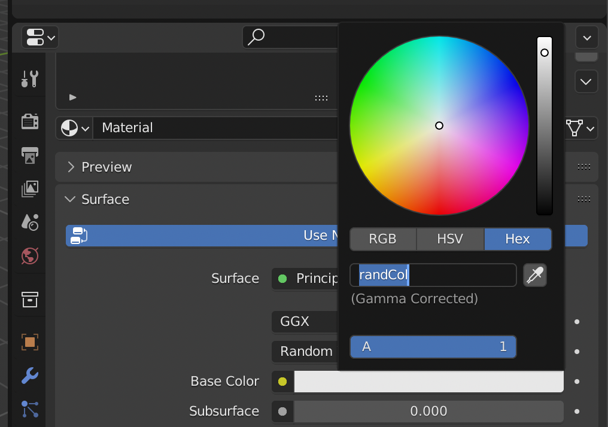Click the Subsurface 0.000 value field

tap(429, 411)
